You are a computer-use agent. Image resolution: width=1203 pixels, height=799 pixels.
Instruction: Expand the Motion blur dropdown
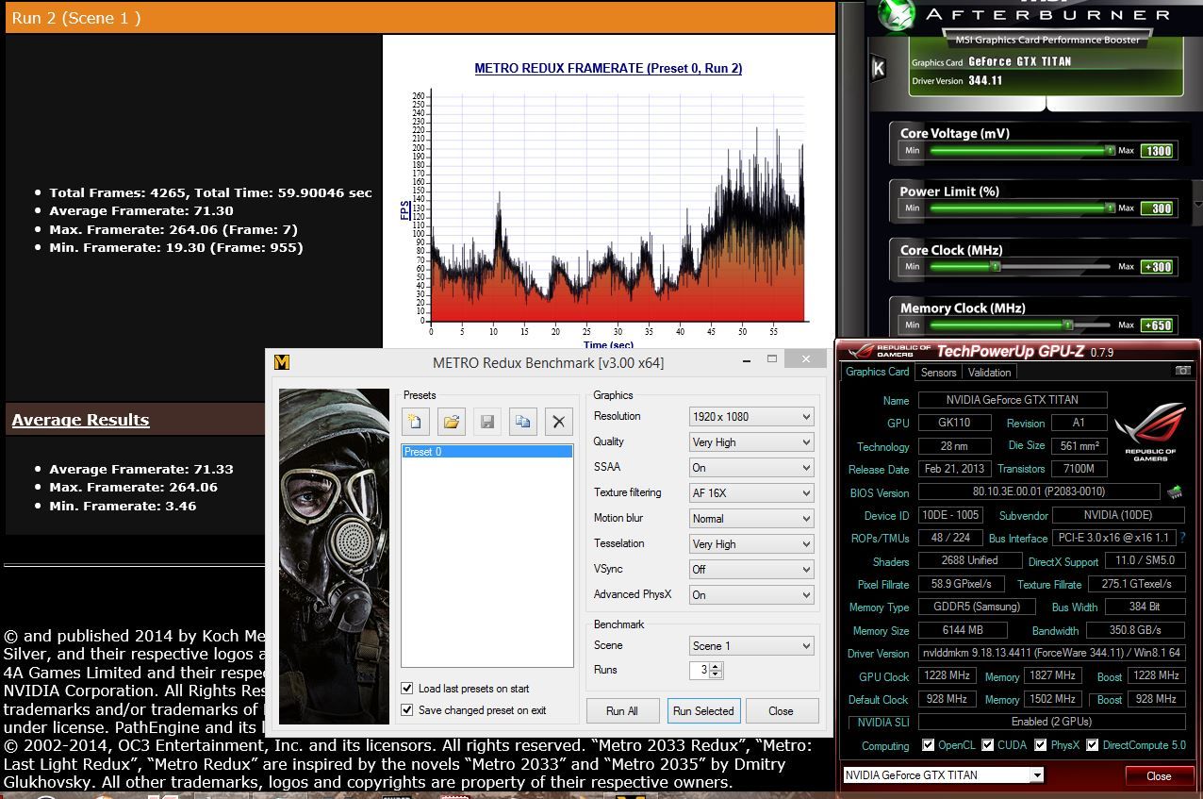[x=751, y=518]
